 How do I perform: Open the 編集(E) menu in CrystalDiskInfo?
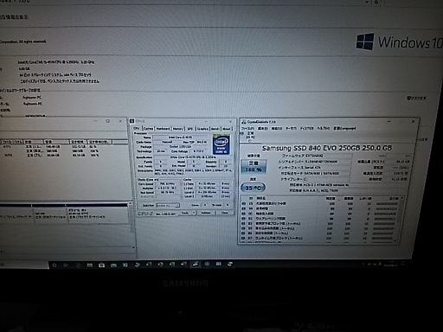pos(263,128)
